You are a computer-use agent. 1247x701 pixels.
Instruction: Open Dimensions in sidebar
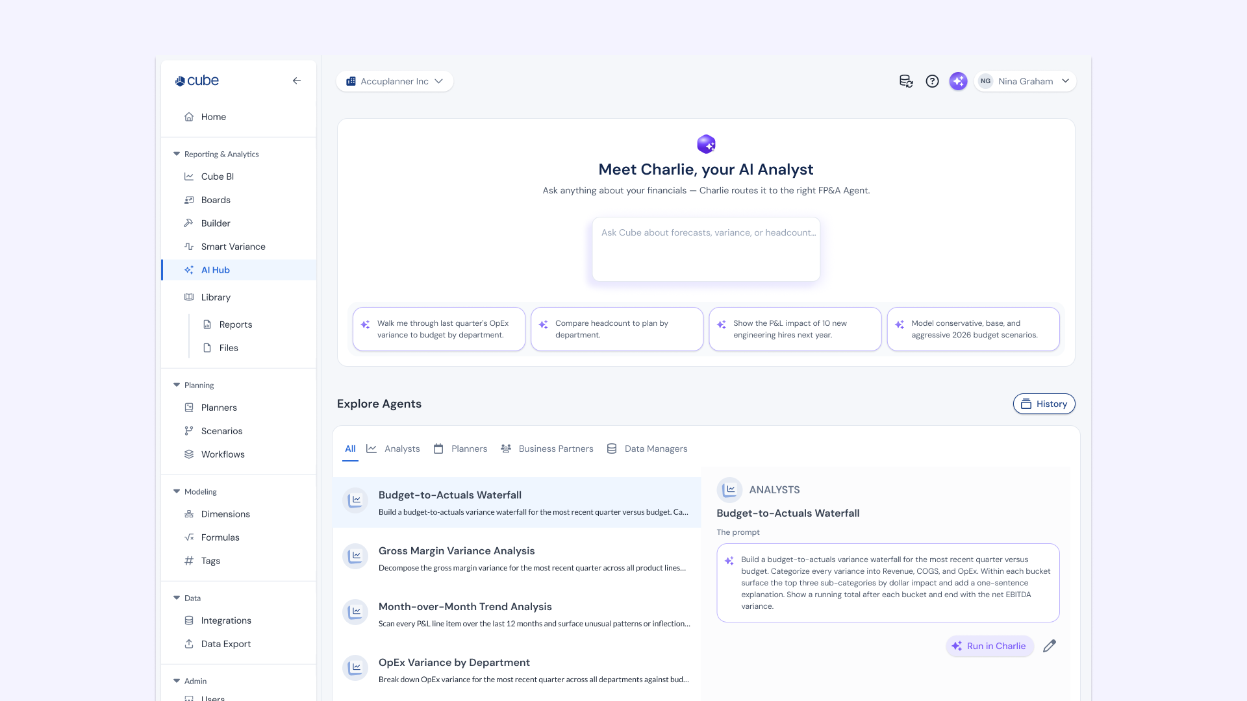(239, 514)
